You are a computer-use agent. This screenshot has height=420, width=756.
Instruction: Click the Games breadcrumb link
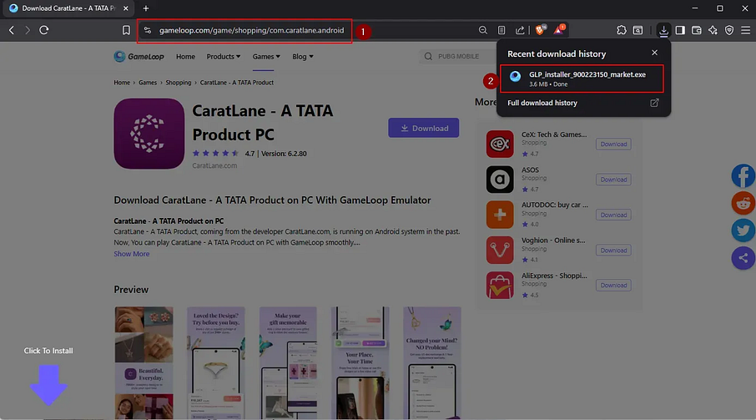(148, 83)
